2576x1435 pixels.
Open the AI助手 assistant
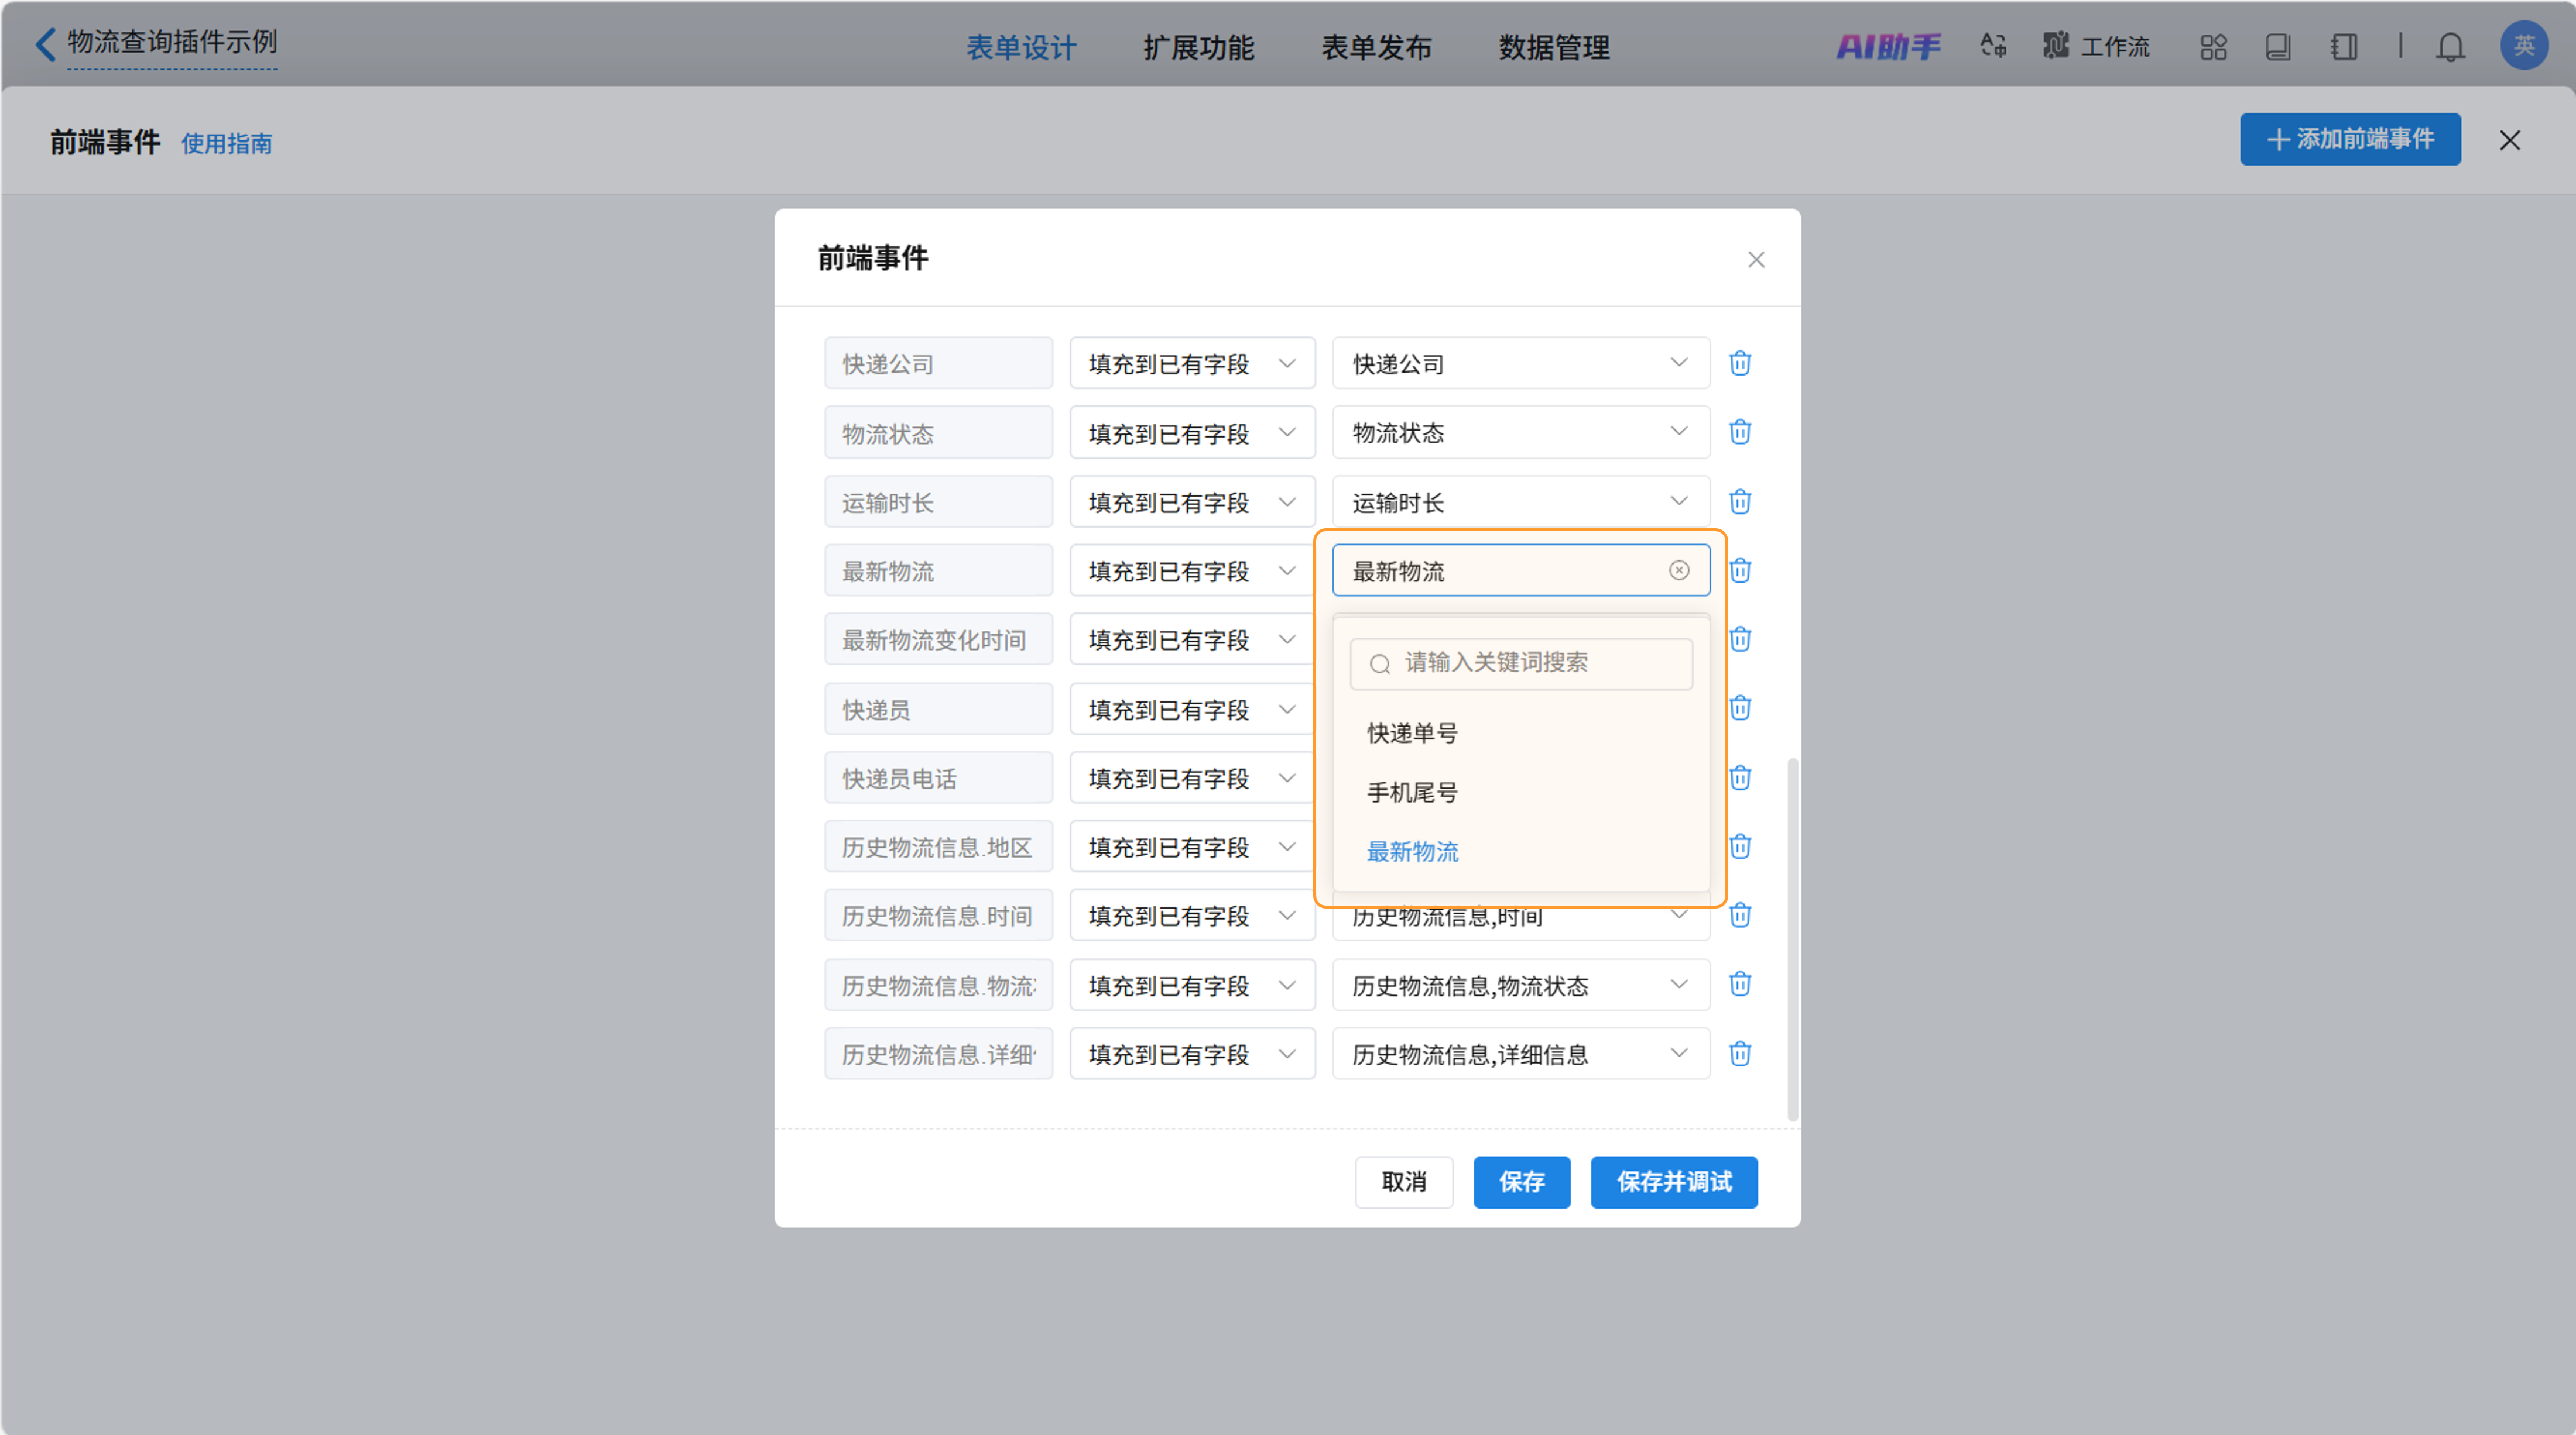pos(1888,47)
